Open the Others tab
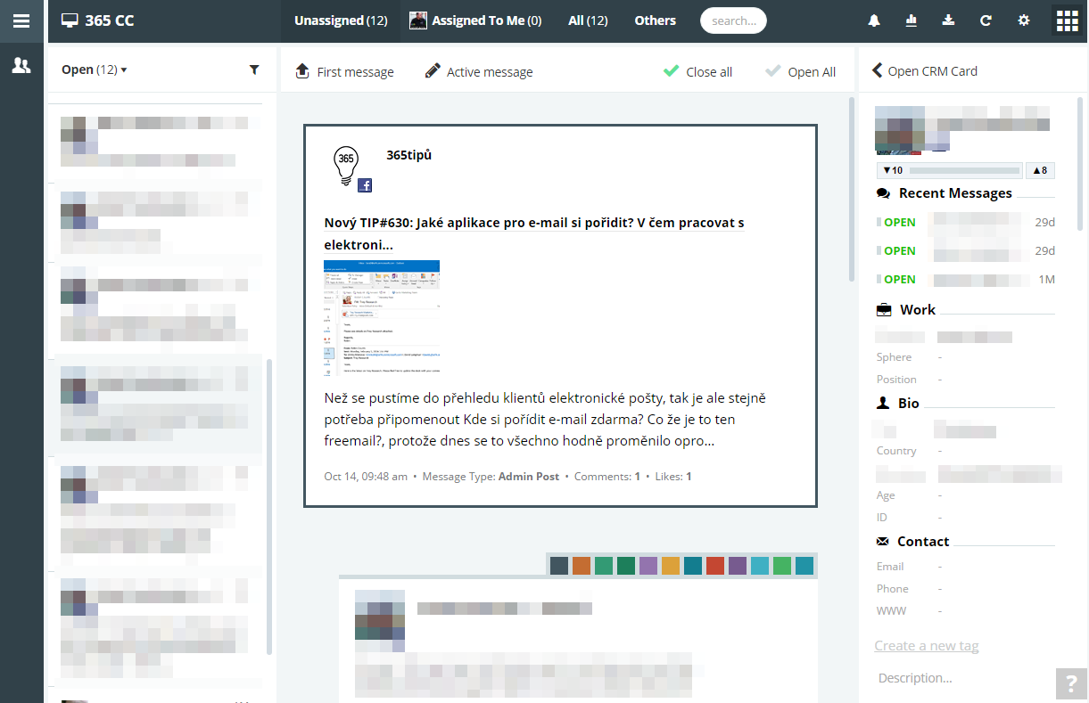The image size is (1089, 703). pyautogui.click(x=656, y=20)
